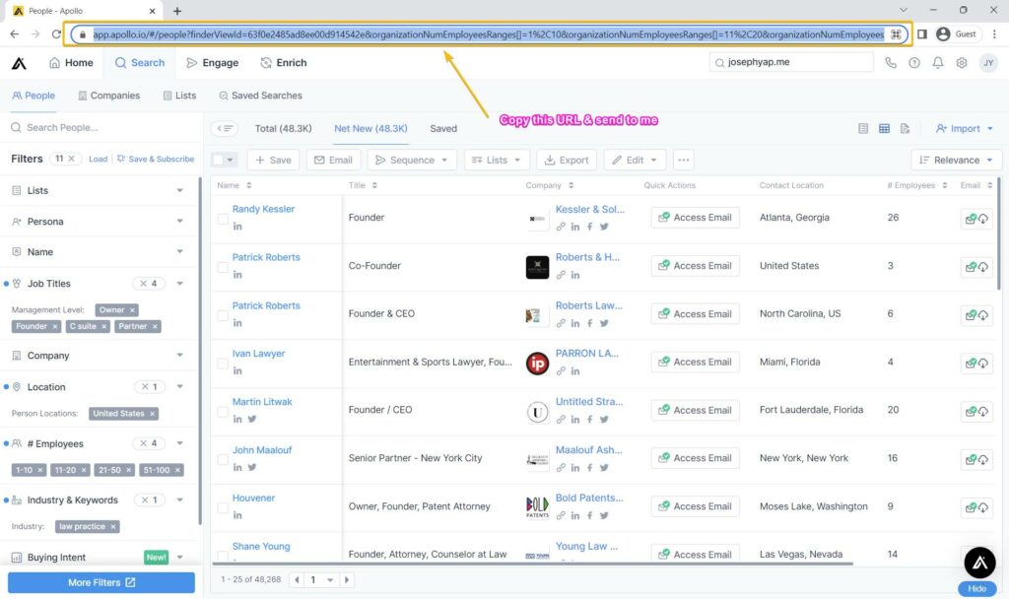
Task: Open Chrome side panel icon
Action: pos(921,34)
